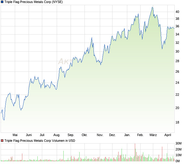This screenshot has height=164, width=187.
Task: Click the price axis value 24
Action: (x=177, y=83)
